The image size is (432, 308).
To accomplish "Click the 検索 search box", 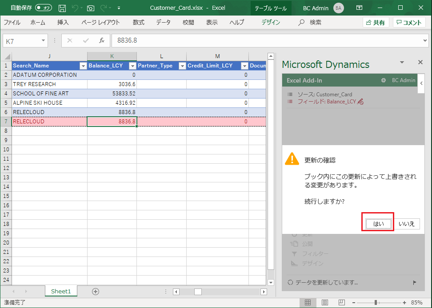I will coord(310,23).
